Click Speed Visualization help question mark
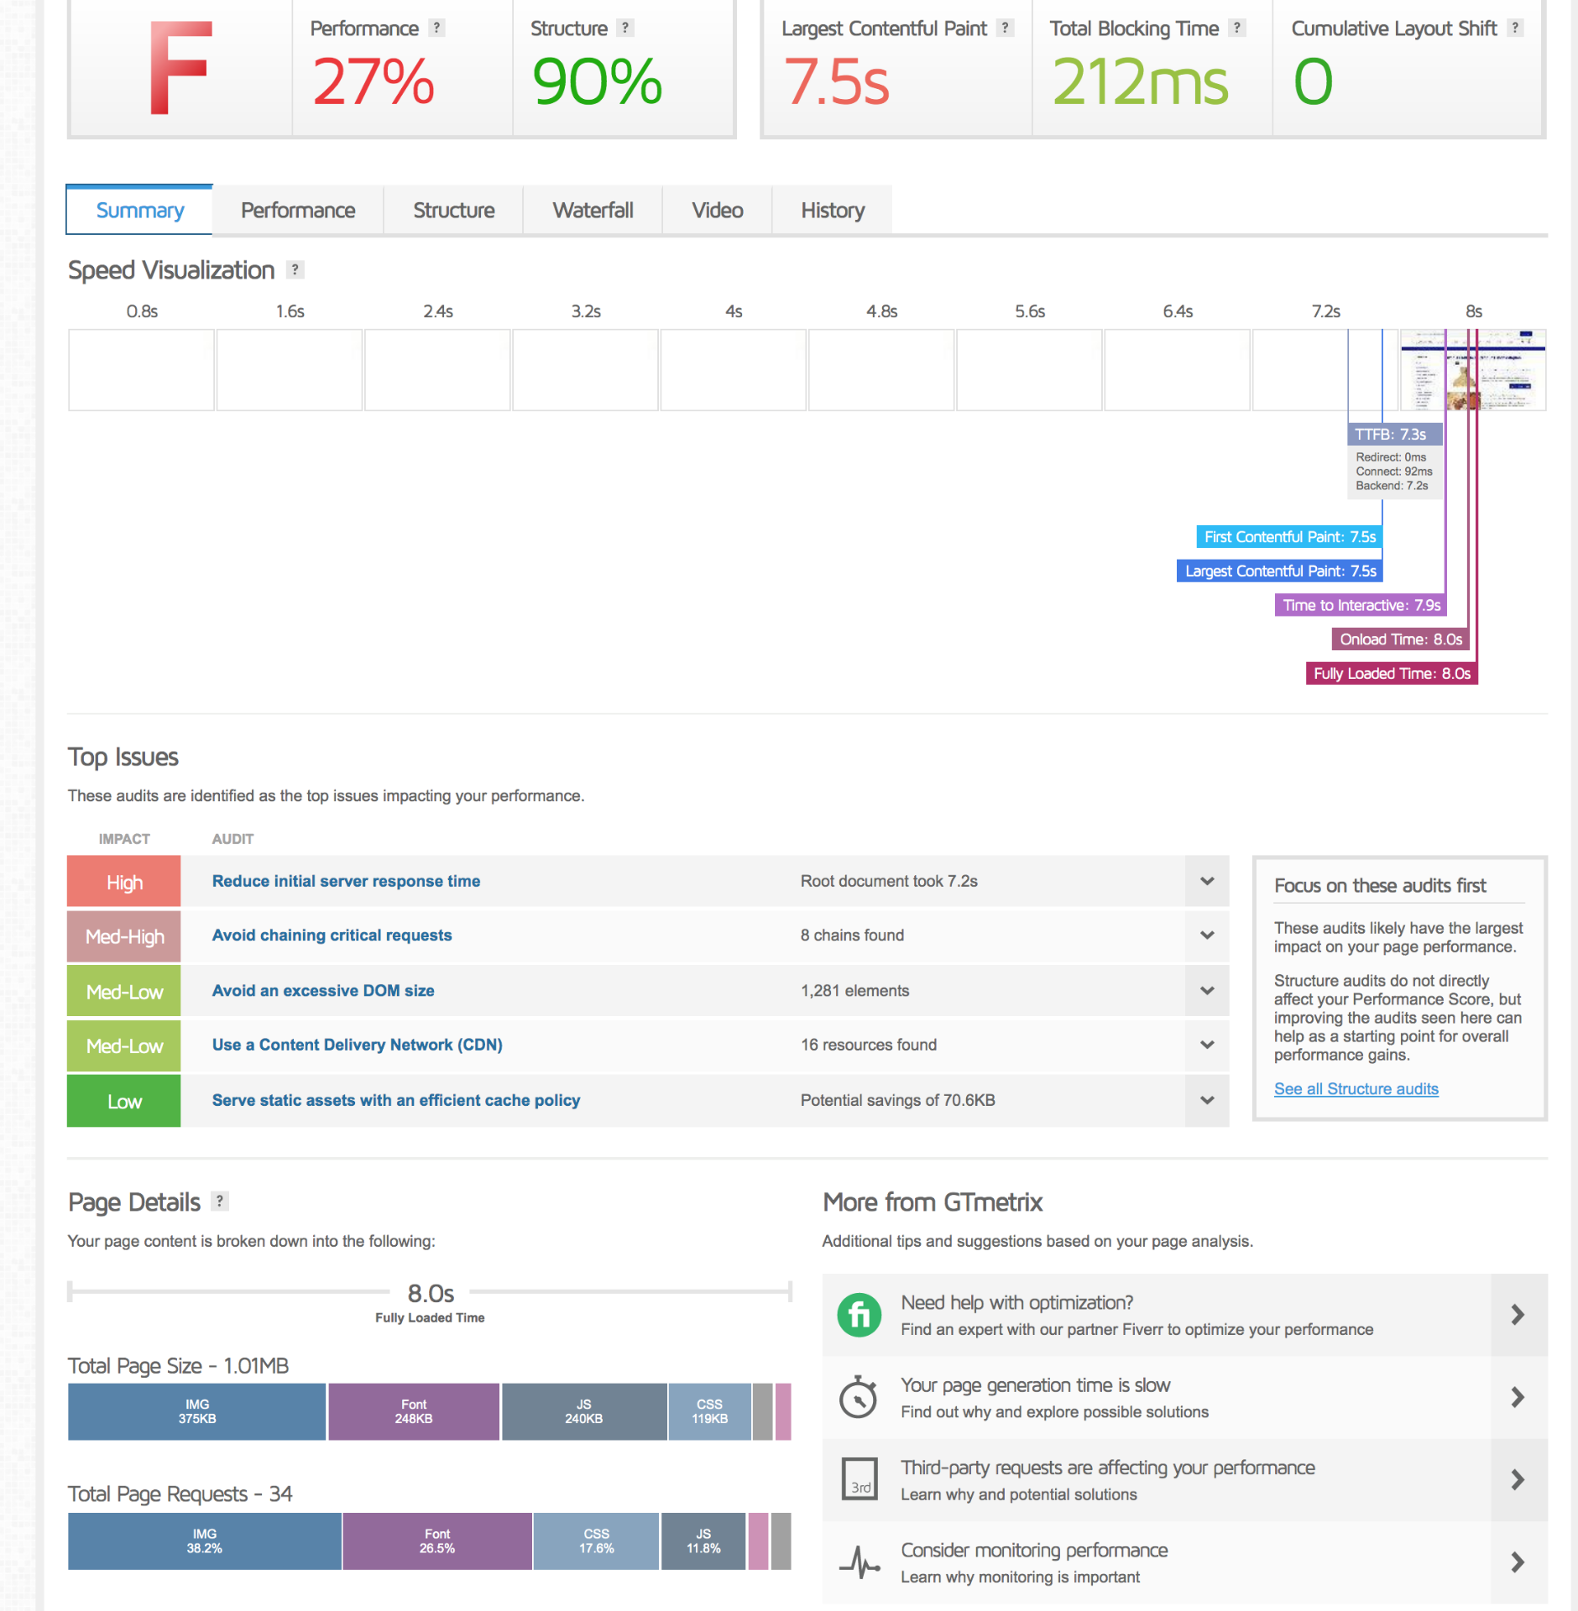1578x1611 pixels. click(295, 270)
